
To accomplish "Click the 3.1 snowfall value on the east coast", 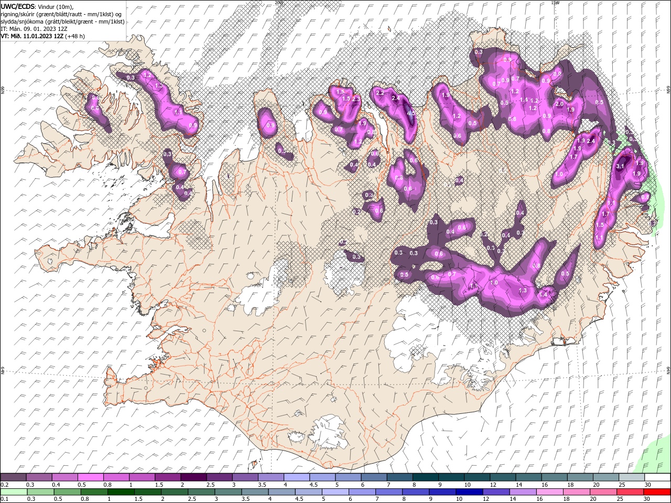I will click(x=620, y=166).
